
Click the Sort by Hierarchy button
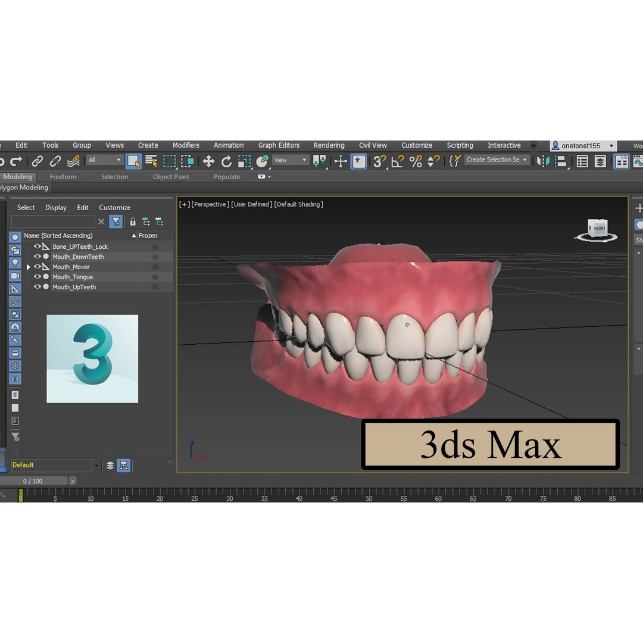123,466
